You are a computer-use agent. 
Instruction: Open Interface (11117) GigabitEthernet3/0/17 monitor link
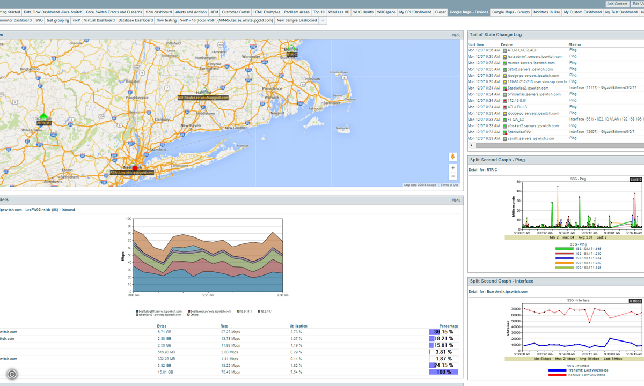[x=603, y=88]
